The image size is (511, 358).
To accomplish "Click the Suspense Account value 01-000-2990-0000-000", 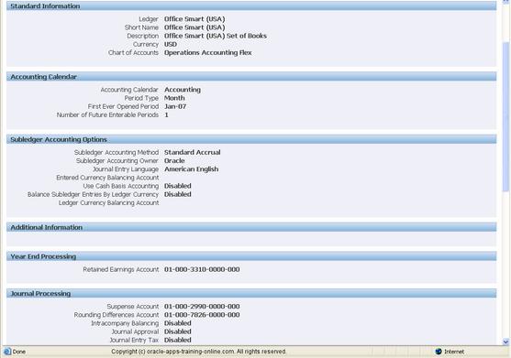I will tap(202, 307).
